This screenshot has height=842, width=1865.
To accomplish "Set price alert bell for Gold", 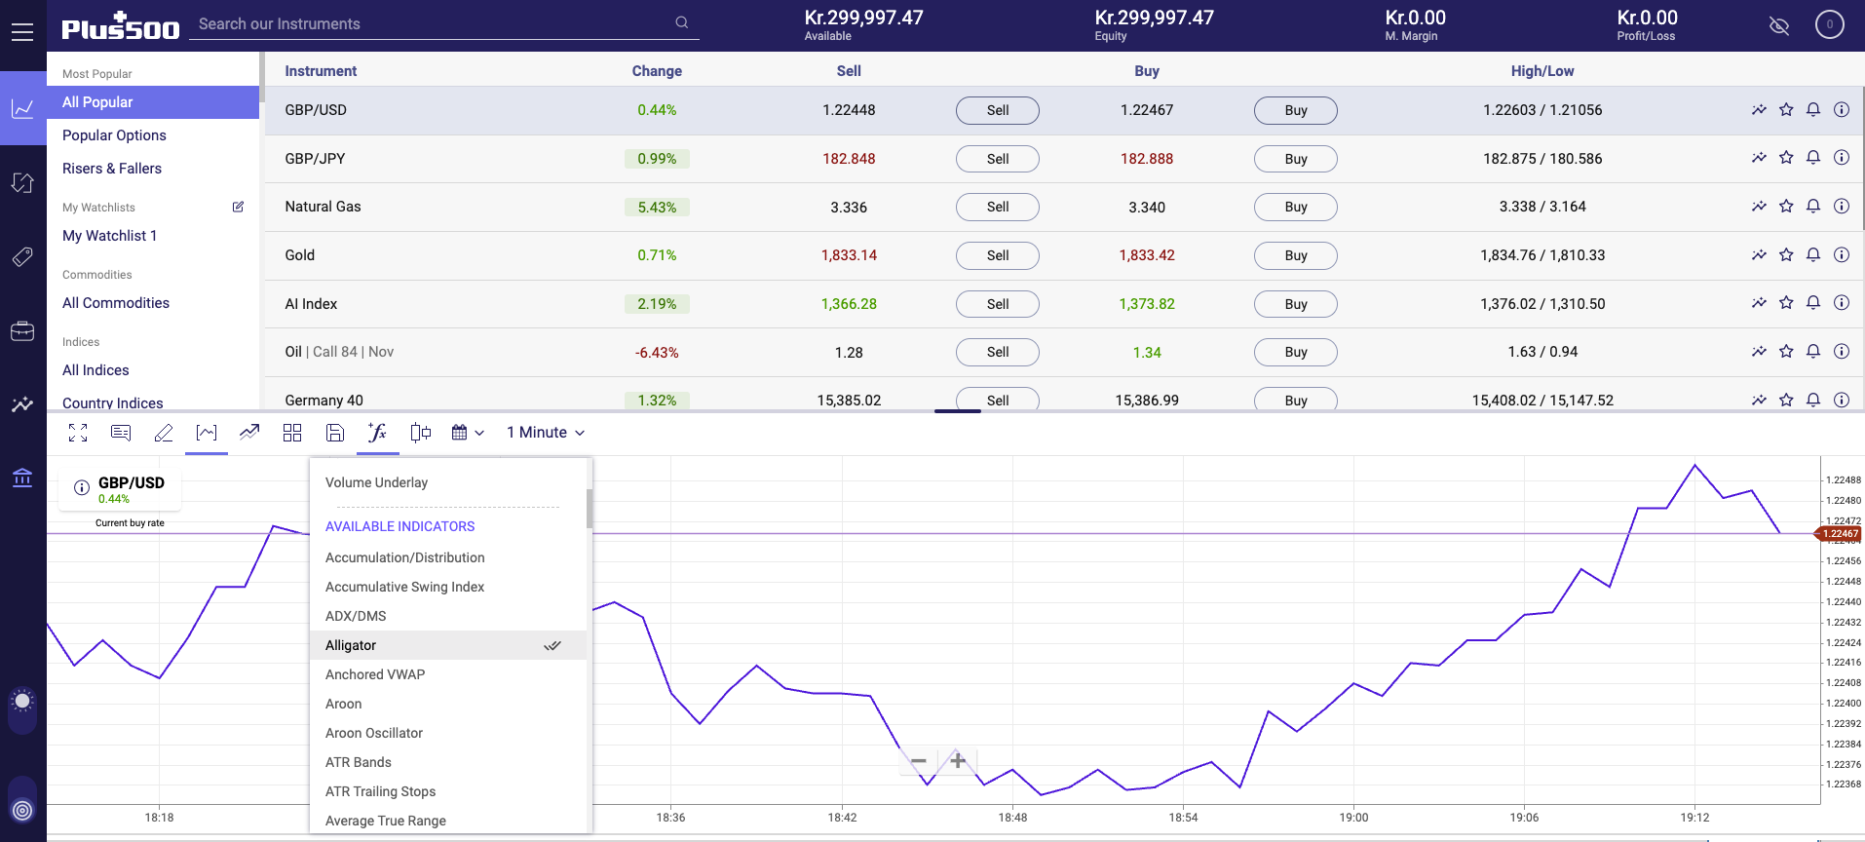I will (x=1813, y=254).
